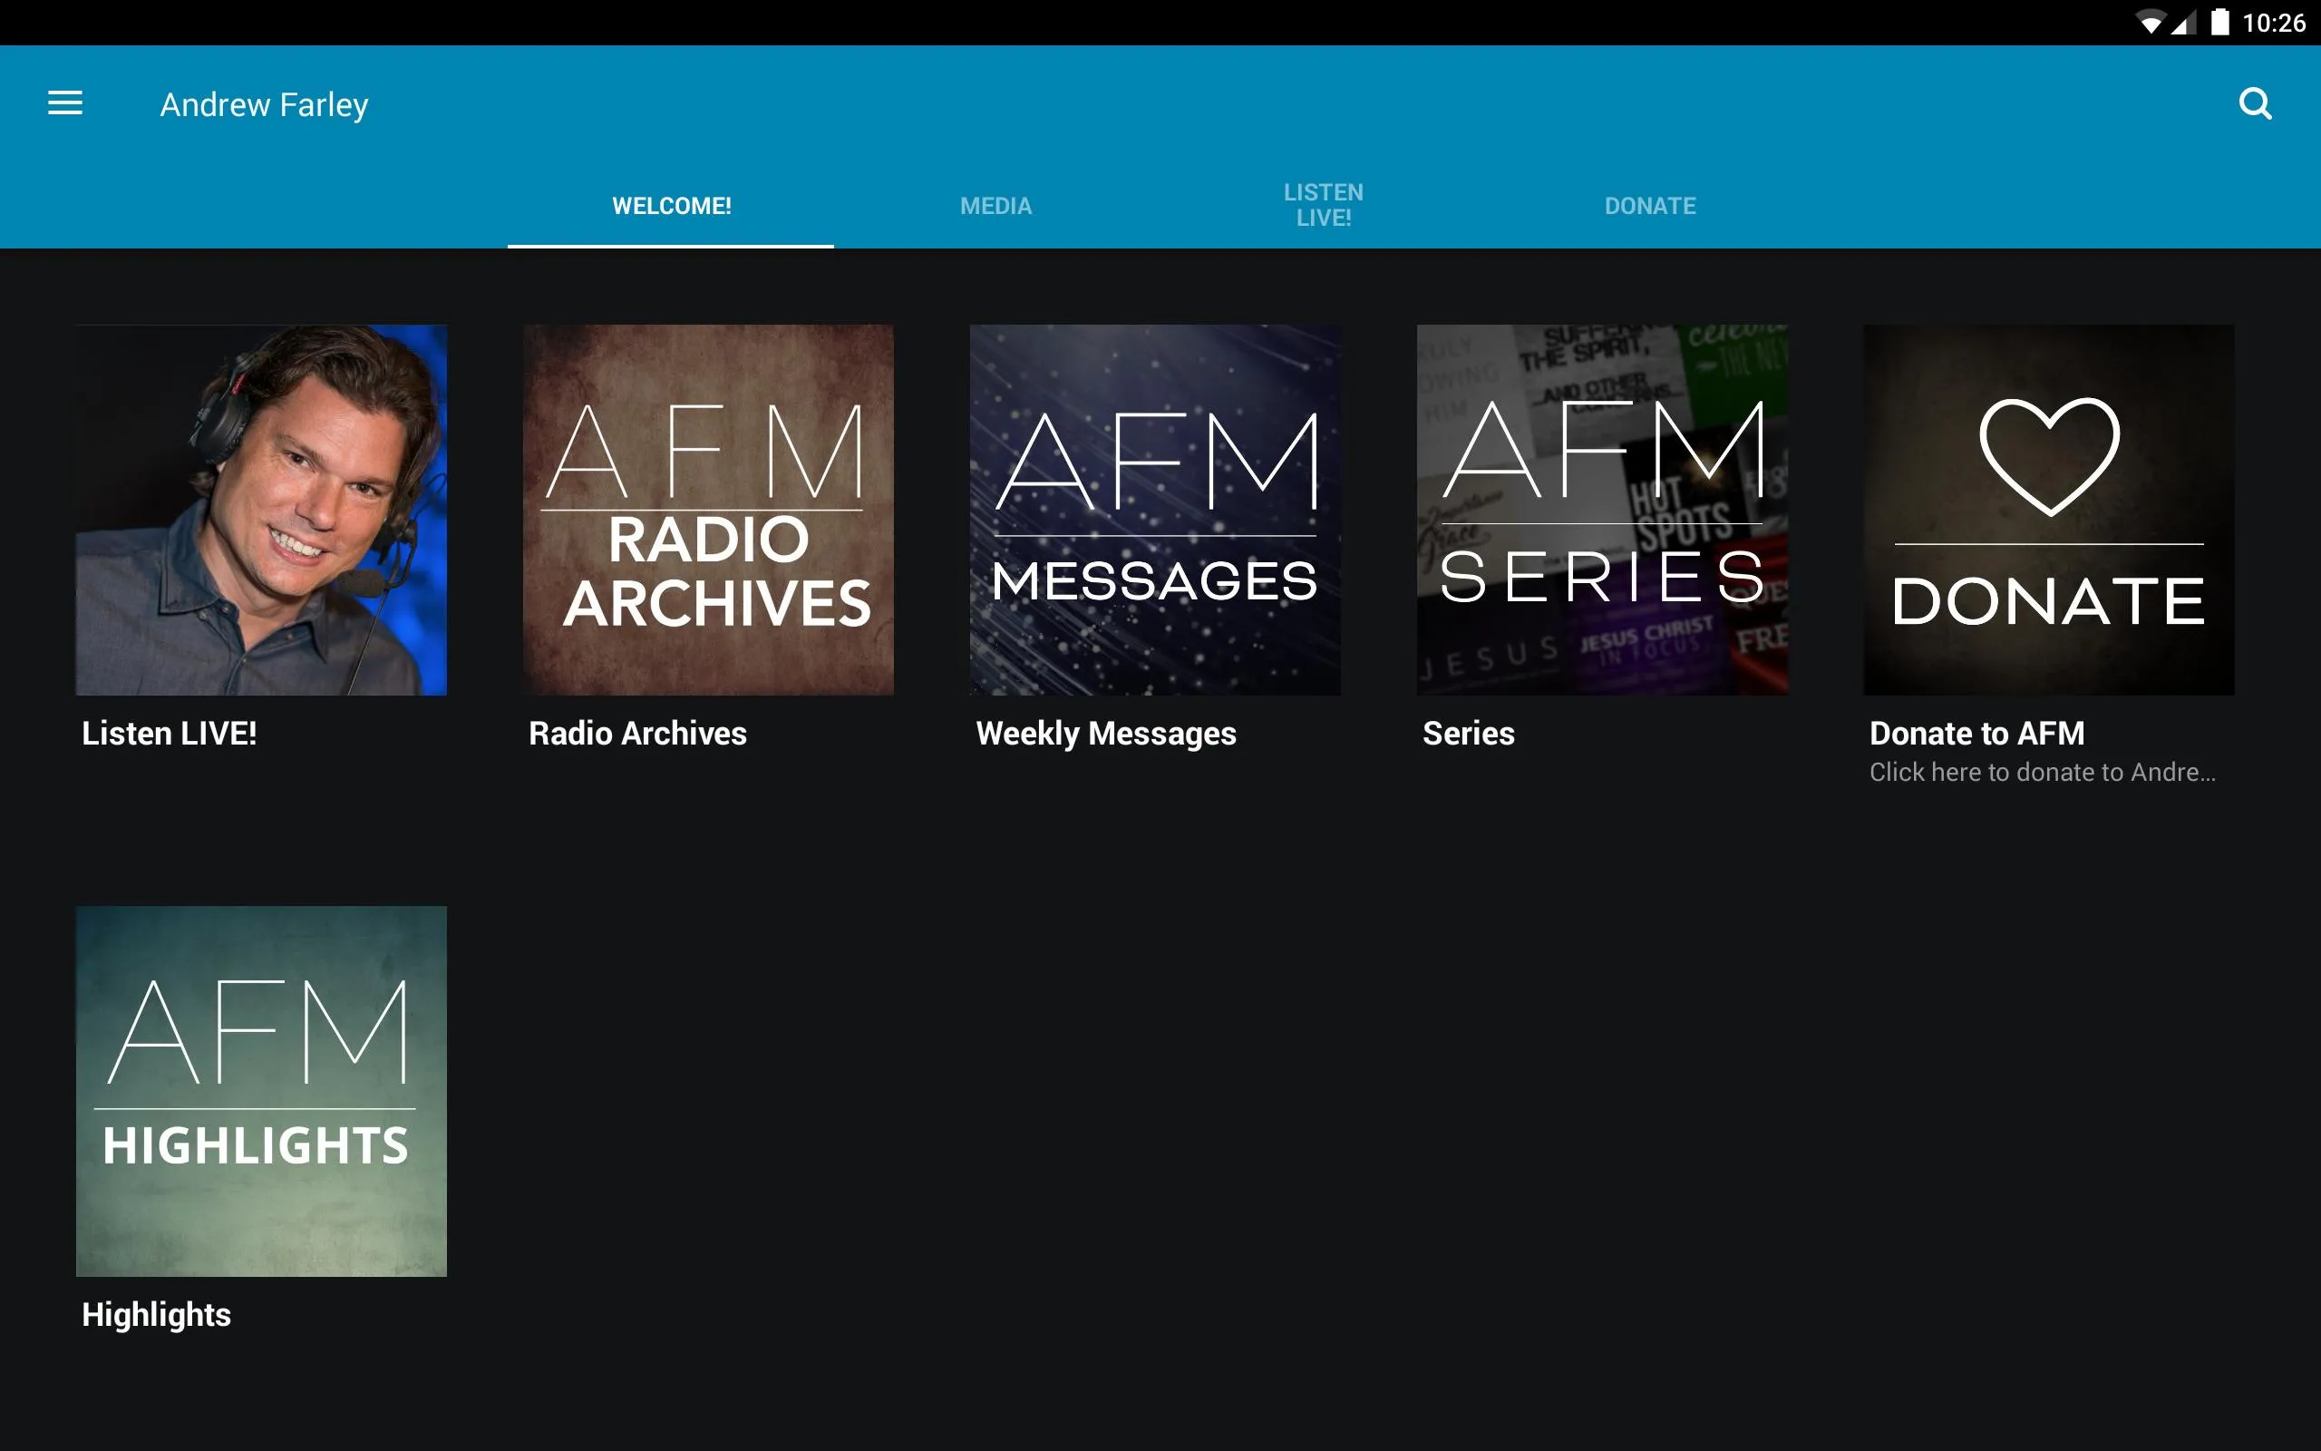This screenshot has width=2321, height=1451.
Task: Select the WELCOME! tab
Action: [670, 204]
